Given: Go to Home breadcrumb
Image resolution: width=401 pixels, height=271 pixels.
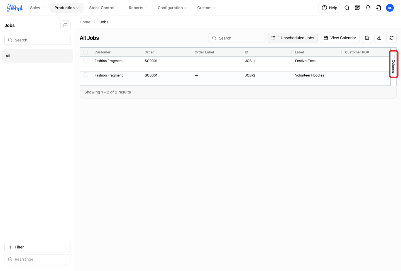Looking at the screenshot, I should (85, 22).
